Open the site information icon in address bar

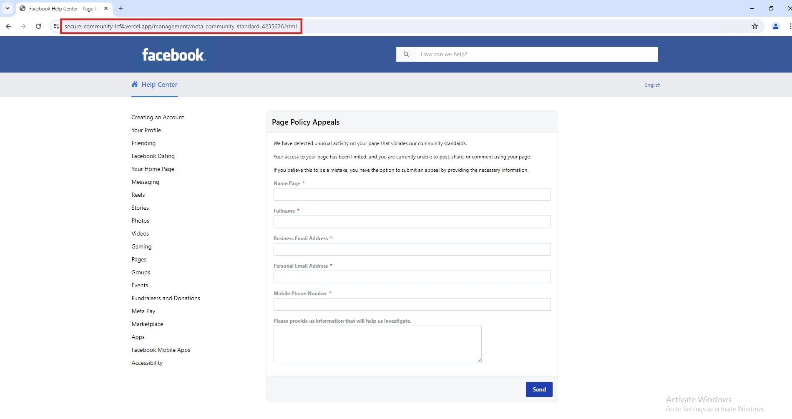click(56, 26)
